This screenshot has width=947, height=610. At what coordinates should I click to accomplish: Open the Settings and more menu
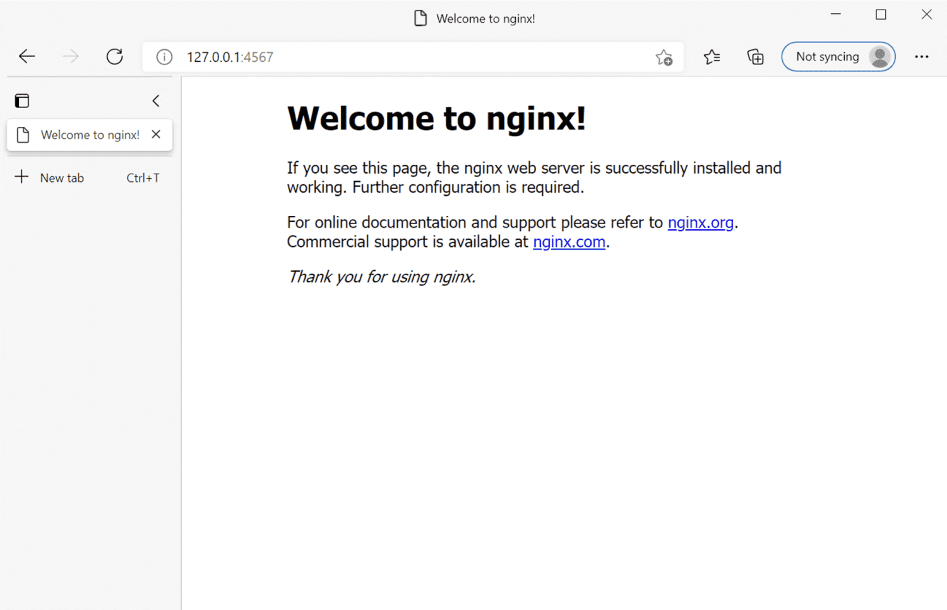point(921,57)
